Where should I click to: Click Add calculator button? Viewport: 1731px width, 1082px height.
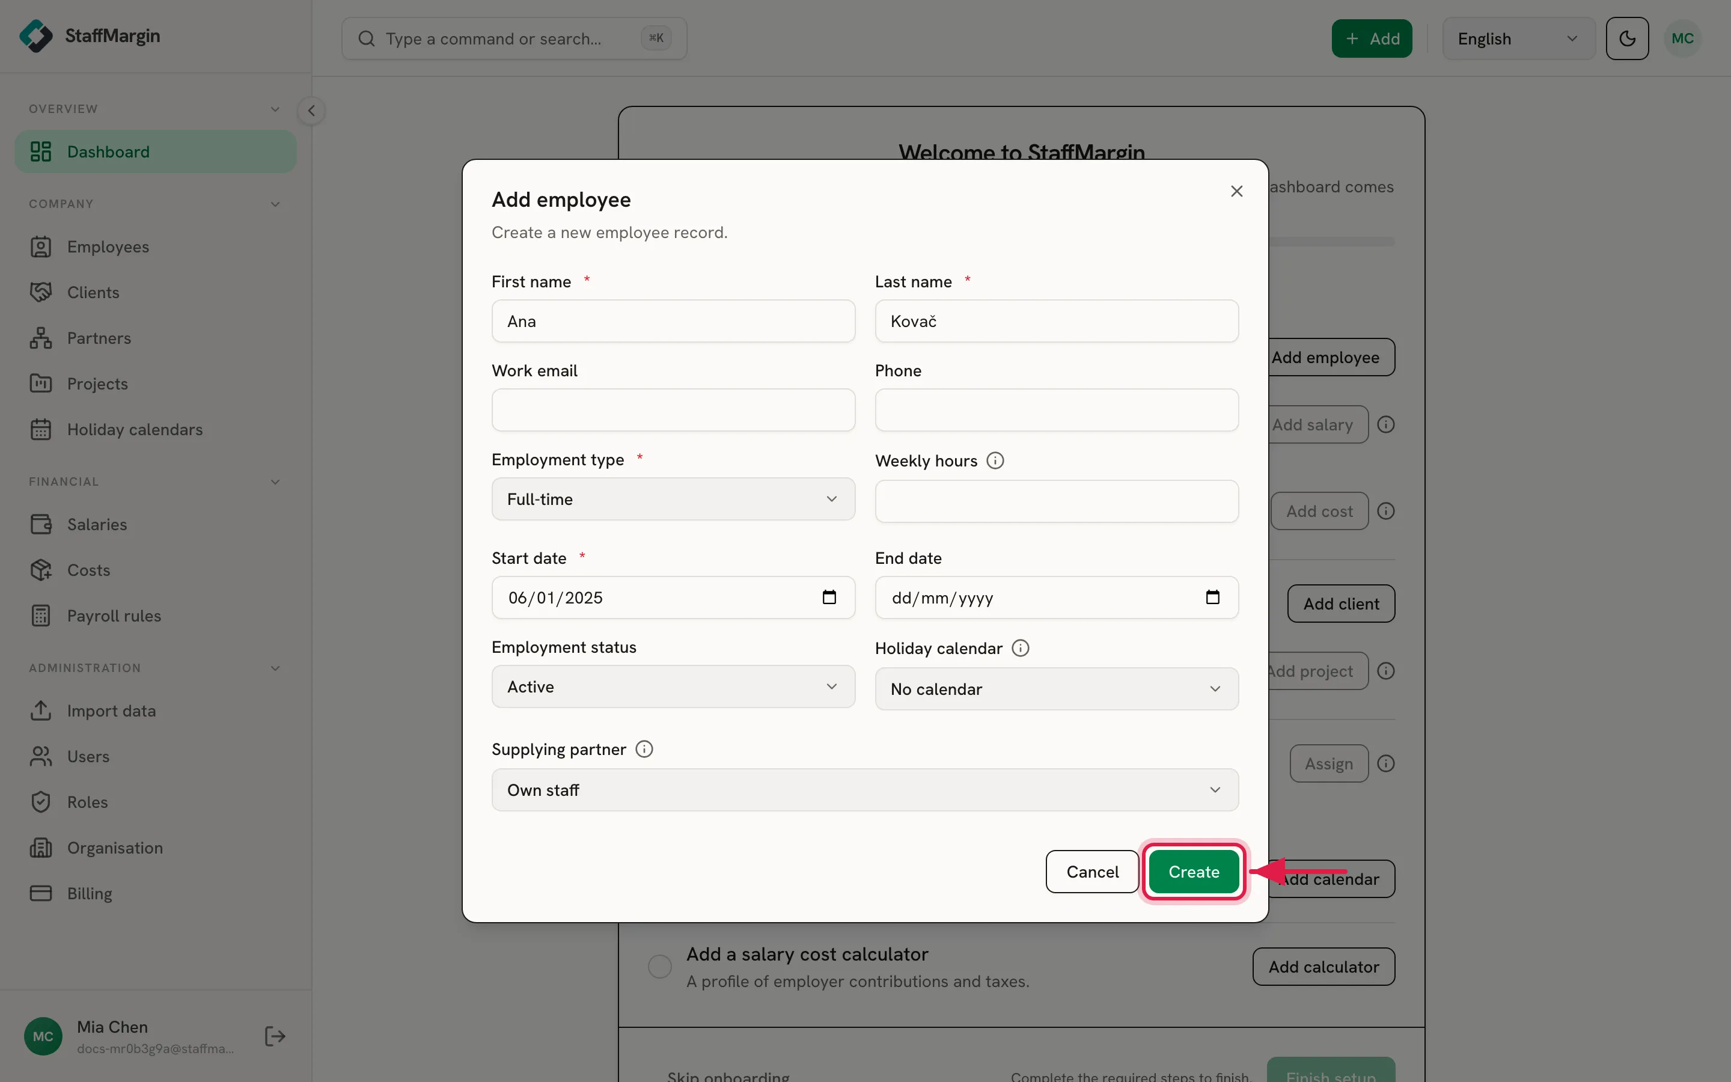[x=1323, y=967]
